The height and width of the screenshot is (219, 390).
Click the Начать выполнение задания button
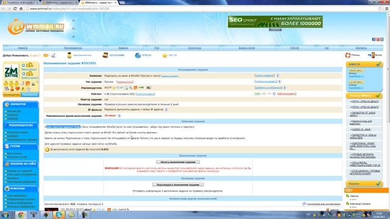(x=178, y=162)
